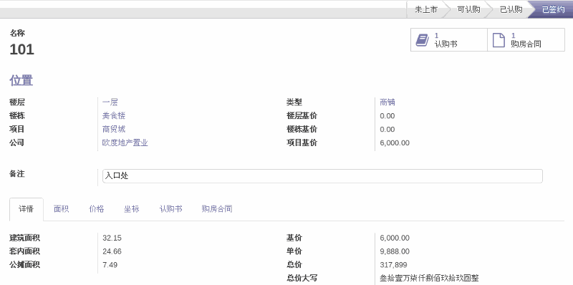Follow the 商贸城 project link
The height and width of the screenshot is (285, 573).
pos(114,129)
